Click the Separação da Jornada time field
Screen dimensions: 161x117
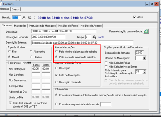click(139, 52)
